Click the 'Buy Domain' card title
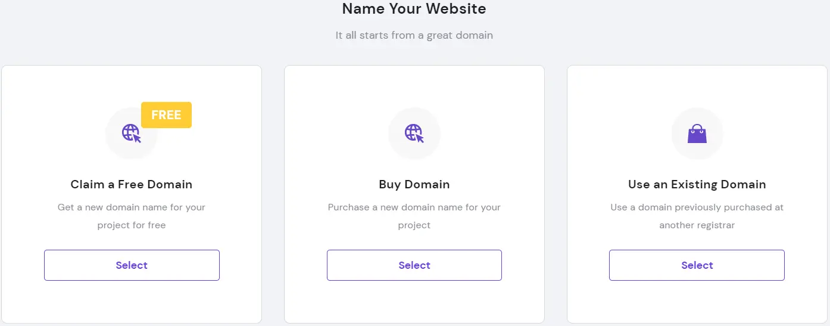 pos(414,184)
